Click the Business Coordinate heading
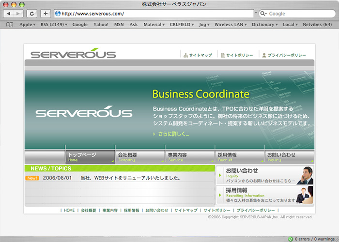 (201, 94)
